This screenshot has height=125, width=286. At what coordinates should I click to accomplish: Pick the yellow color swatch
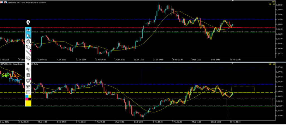pyautogui.click(x=28, y=103)
